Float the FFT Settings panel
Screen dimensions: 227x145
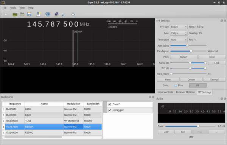click(222, 21)
